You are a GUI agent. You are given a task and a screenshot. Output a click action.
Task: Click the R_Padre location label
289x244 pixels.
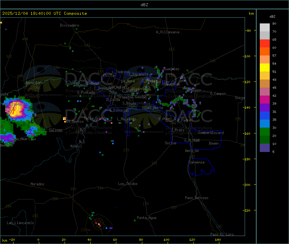[184, 120]
